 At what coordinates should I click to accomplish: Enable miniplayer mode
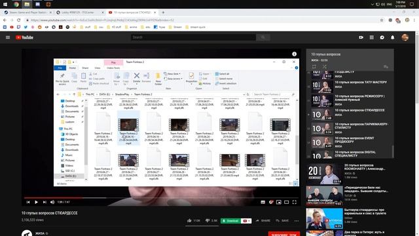click(279, 202)
